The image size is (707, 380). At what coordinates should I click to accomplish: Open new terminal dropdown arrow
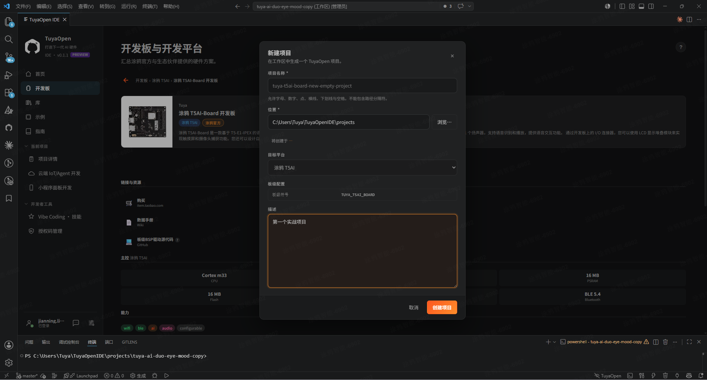tap(554, 342)
